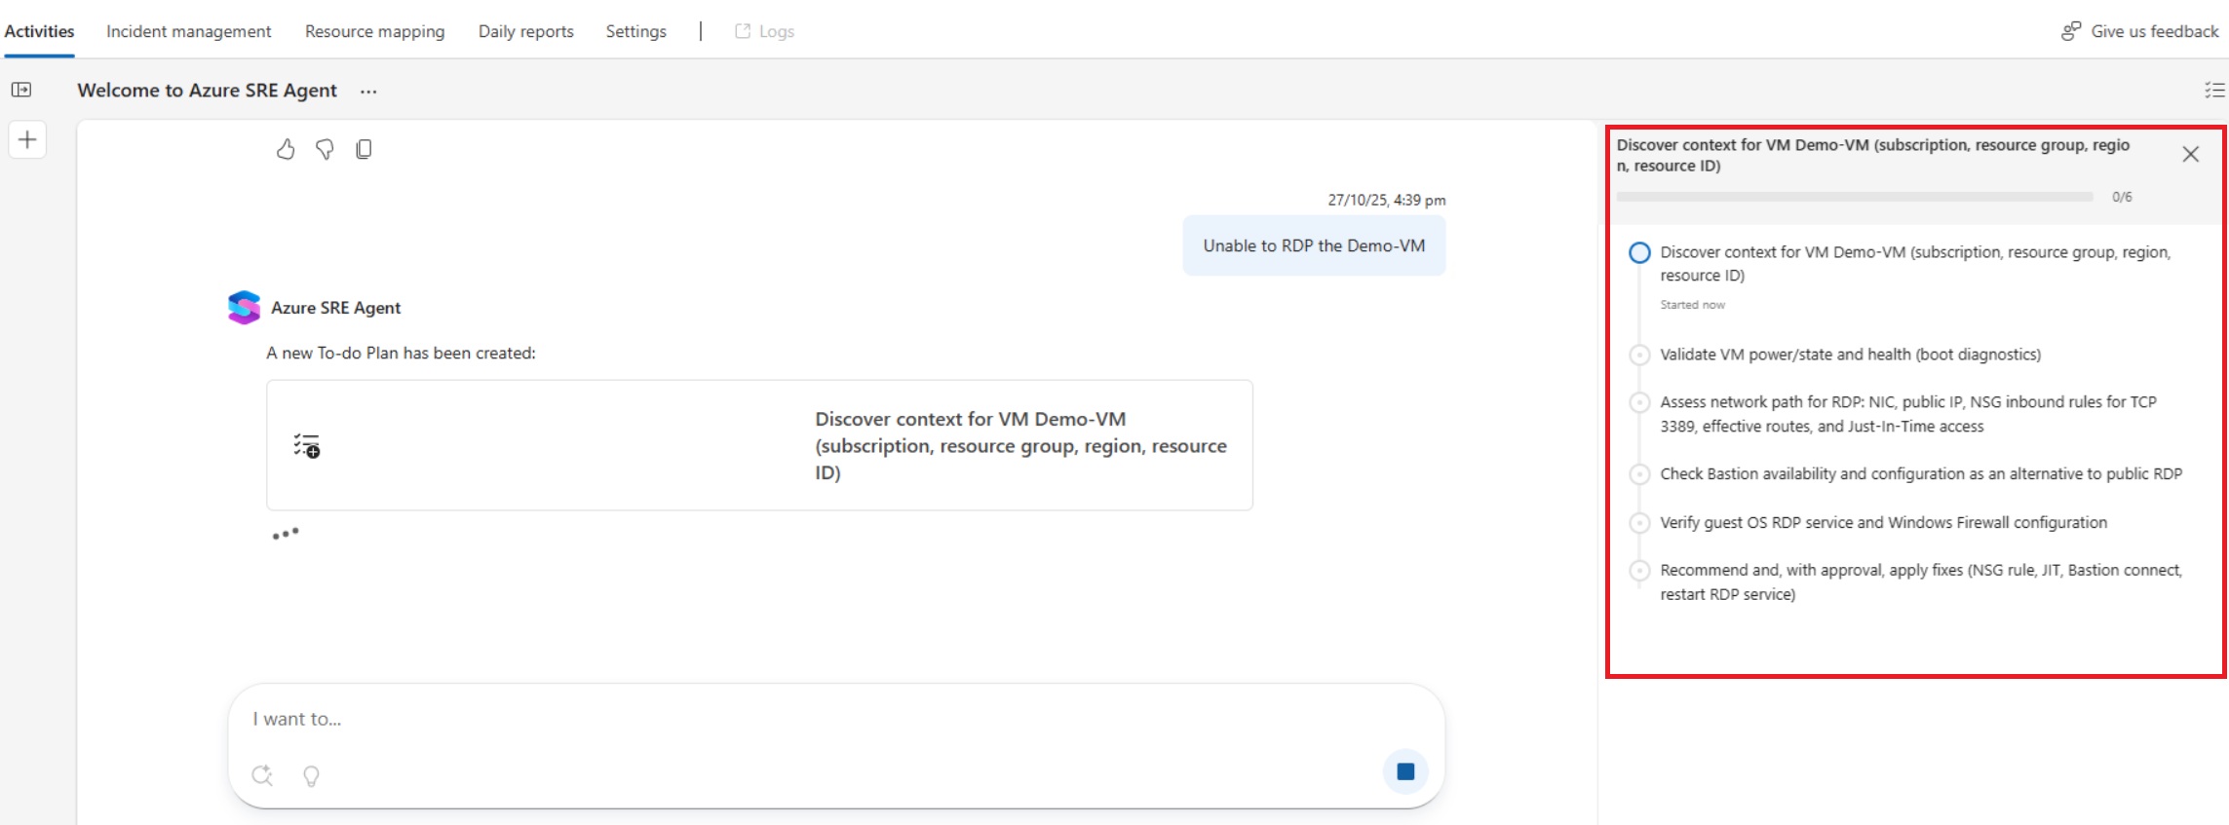Click the 0/6 progress counter
The image size is (2229, 825).
pyautogui.click(x=2122, y=197)
